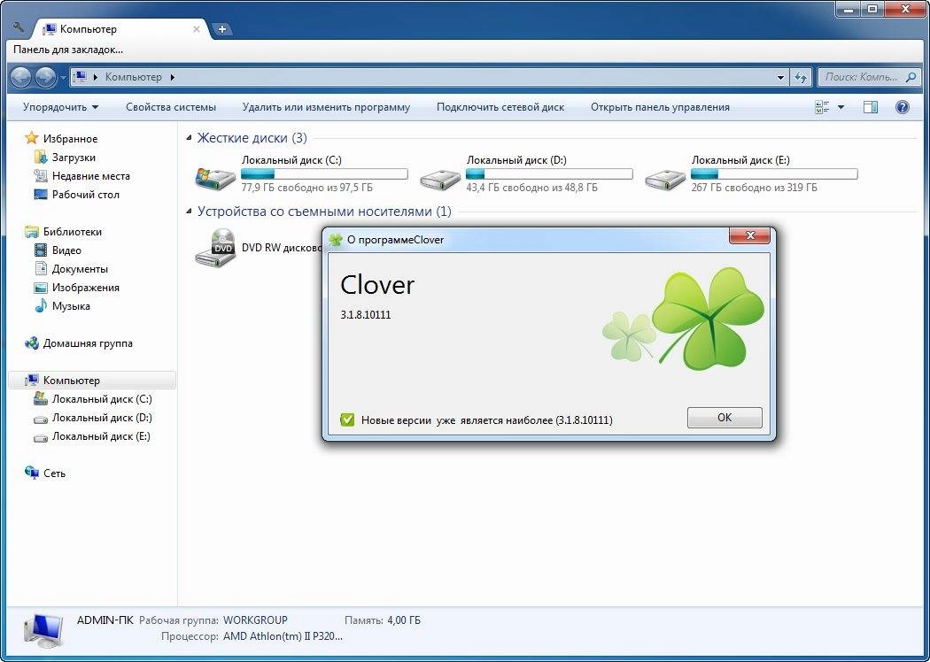Click the clover icon in dialog title bar
The width and height of the screenshot is (930, 662).
point(337,240)
